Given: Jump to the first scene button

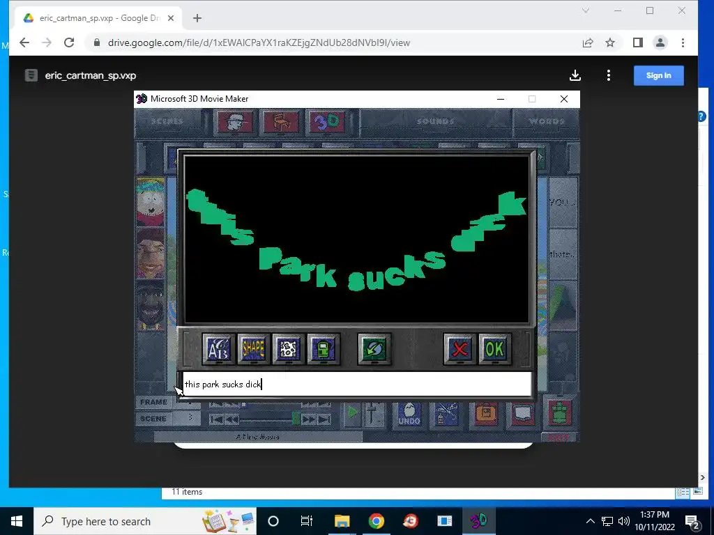Looking at the screenshot, I should [216, 419].
